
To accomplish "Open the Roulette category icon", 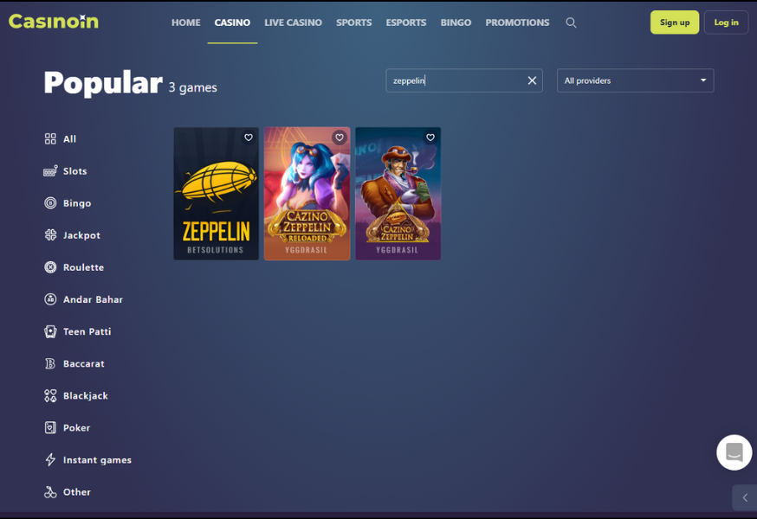I will coord(50,267).
